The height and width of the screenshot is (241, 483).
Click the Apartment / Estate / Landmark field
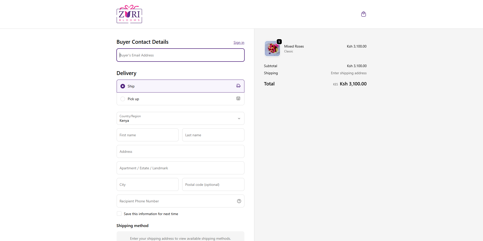click(x=180, y=168)
